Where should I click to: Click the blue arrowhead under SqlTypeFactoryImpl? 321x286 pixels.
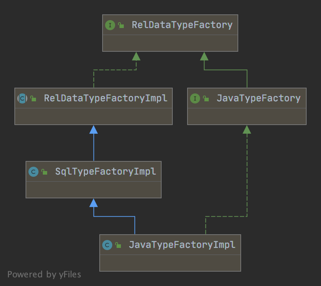[x=94, y=203]
